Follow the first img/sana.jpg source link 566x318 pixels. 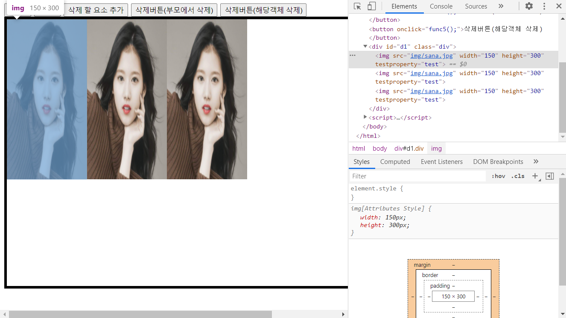(432, 55)
